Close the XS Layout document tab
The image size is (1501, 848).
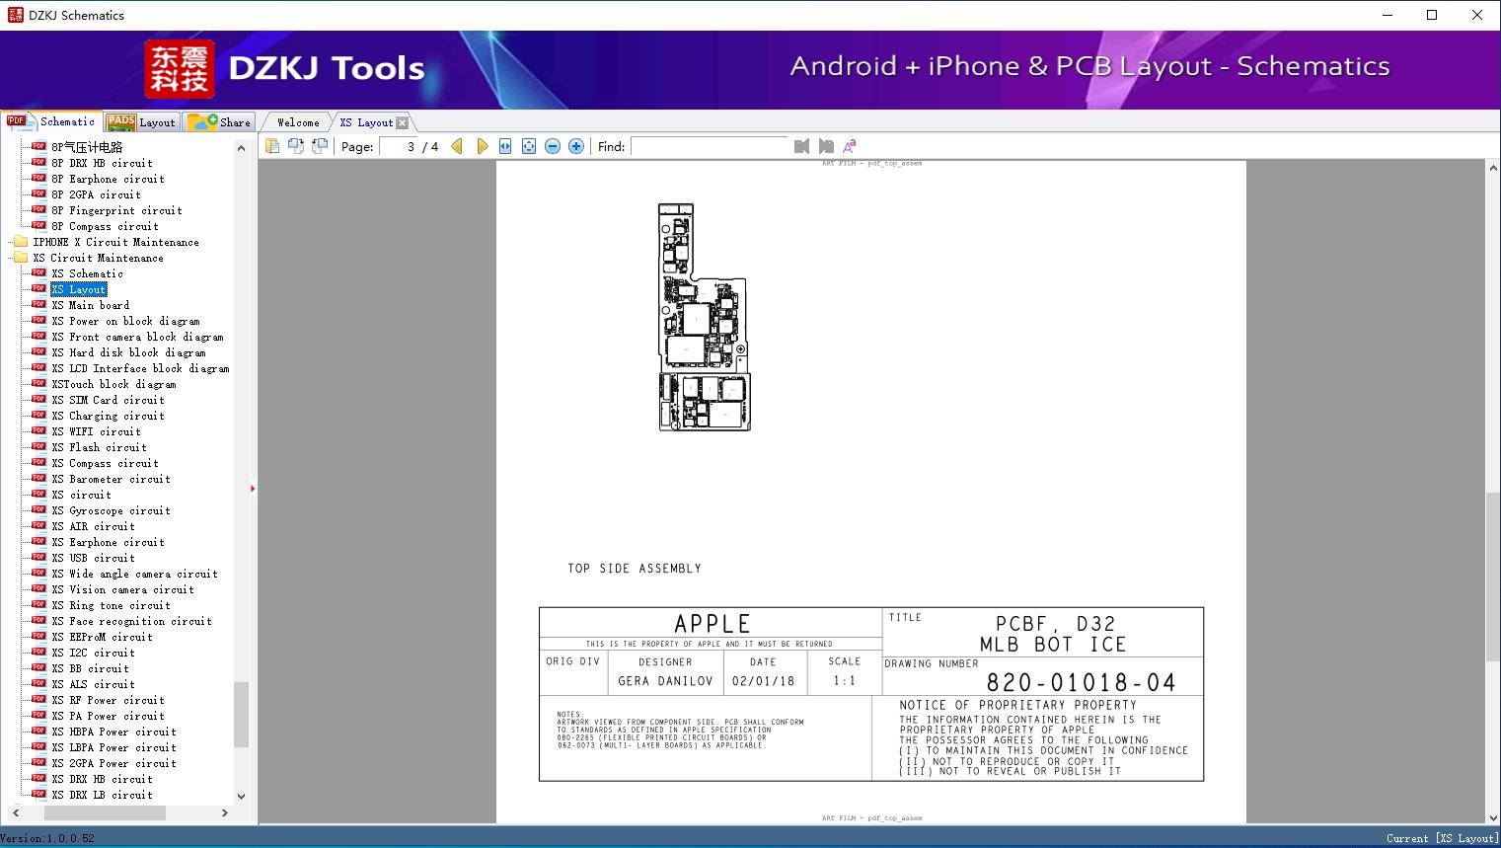(402, 122)
